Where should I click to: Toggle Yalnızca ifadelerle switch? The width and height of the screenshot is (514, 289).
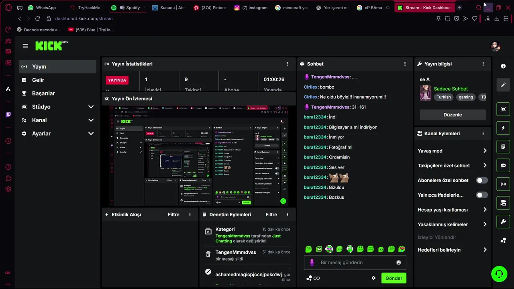(482, 195)
